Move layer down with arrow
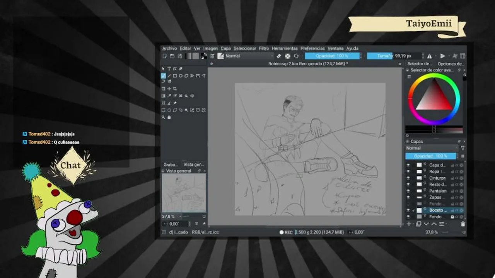495x278 pixels. click(426, 224)
